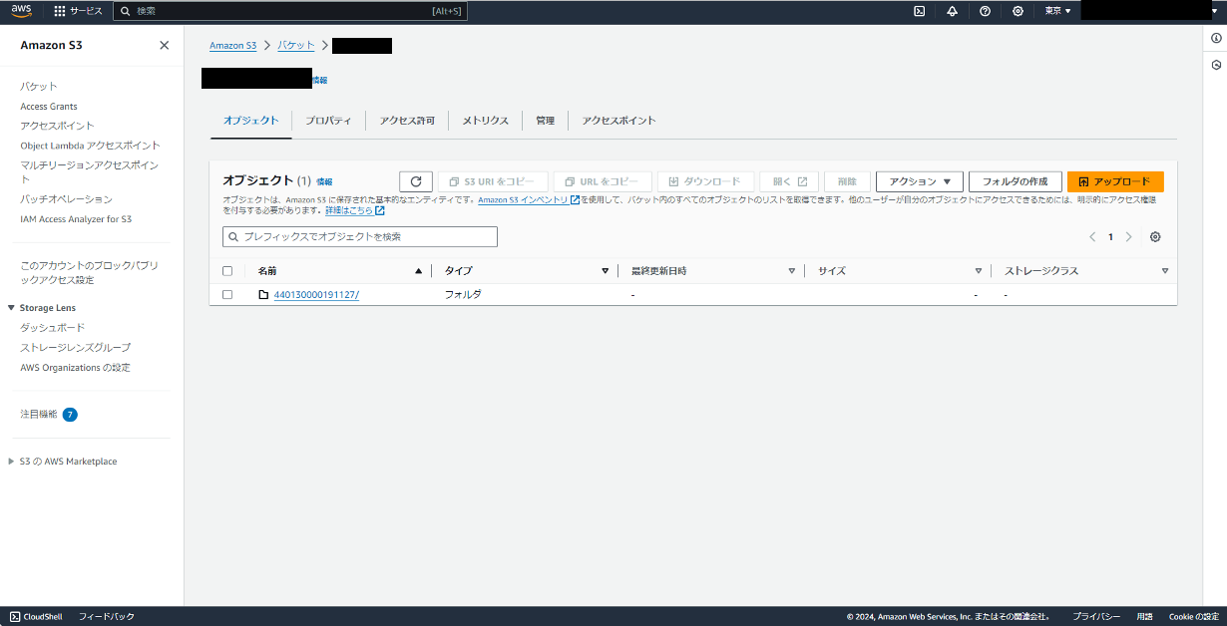Sort by name ascending arrow
This screenshot has height=626, width=1227.
tap(418, 271)
